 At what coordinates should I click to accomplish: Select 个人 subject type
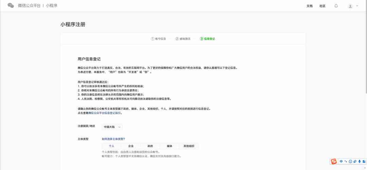pos(111,146)
